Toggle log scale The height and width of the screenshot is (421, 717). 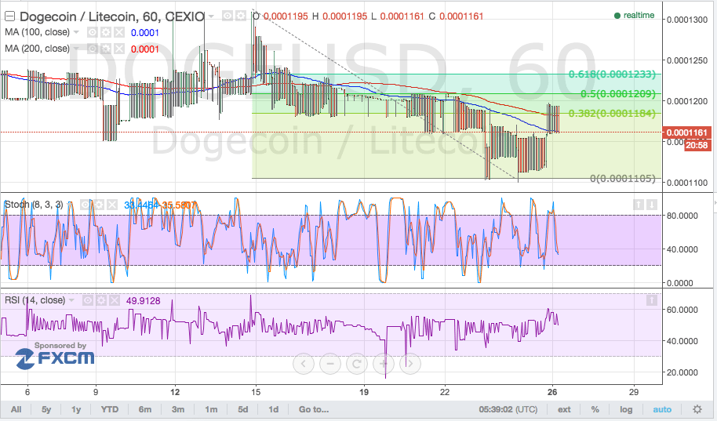[626, 409]
